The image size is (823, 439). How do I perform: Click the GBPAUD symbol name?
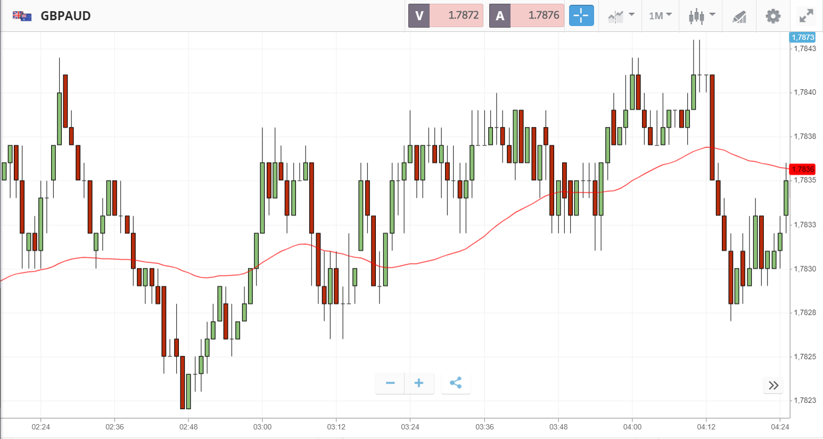click(65, 16)
